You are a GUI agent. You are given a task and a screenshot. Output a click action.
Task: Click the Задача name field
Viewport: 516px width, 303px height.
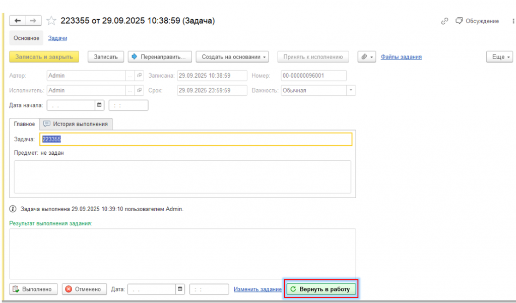pos(196,139)
